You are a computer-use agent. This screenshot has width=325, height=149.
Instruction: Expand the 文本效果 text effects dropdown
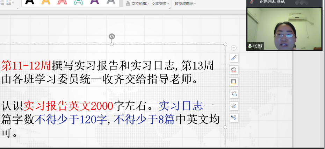(160, 3)
